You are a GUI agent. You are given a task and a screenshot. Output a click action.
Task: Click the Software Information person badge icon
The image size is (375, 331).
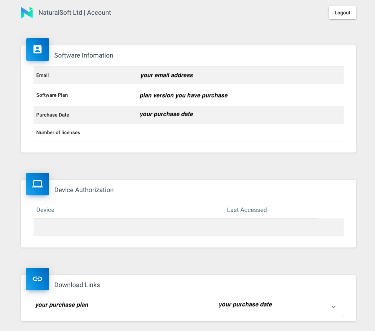(x=37, y=49)
